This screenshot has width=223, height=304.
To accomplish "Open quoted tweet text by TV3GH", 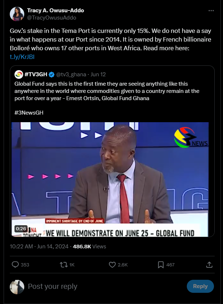I will [x=107, y=91].
